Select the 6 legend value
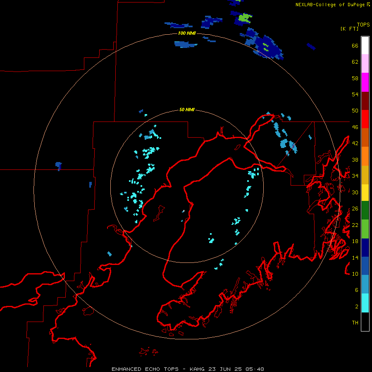The image size is (372, 372). click(357, 290)
